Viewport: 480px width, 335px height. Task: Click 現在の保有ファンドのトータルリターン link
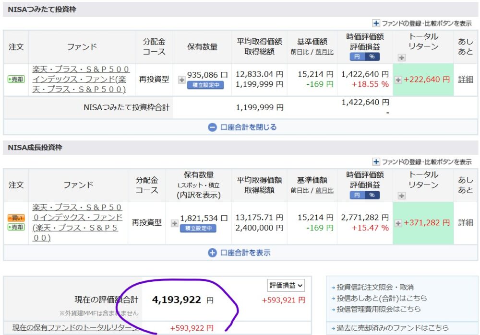point(75,328)
